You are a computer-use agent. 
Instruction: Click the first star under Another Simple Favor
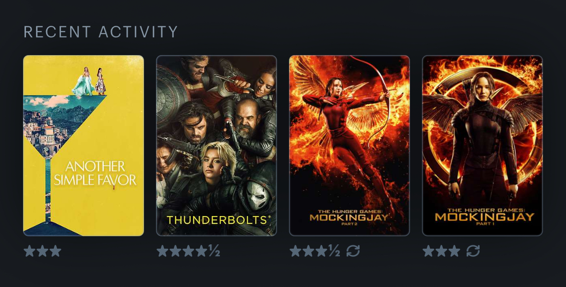coord(30,251)
